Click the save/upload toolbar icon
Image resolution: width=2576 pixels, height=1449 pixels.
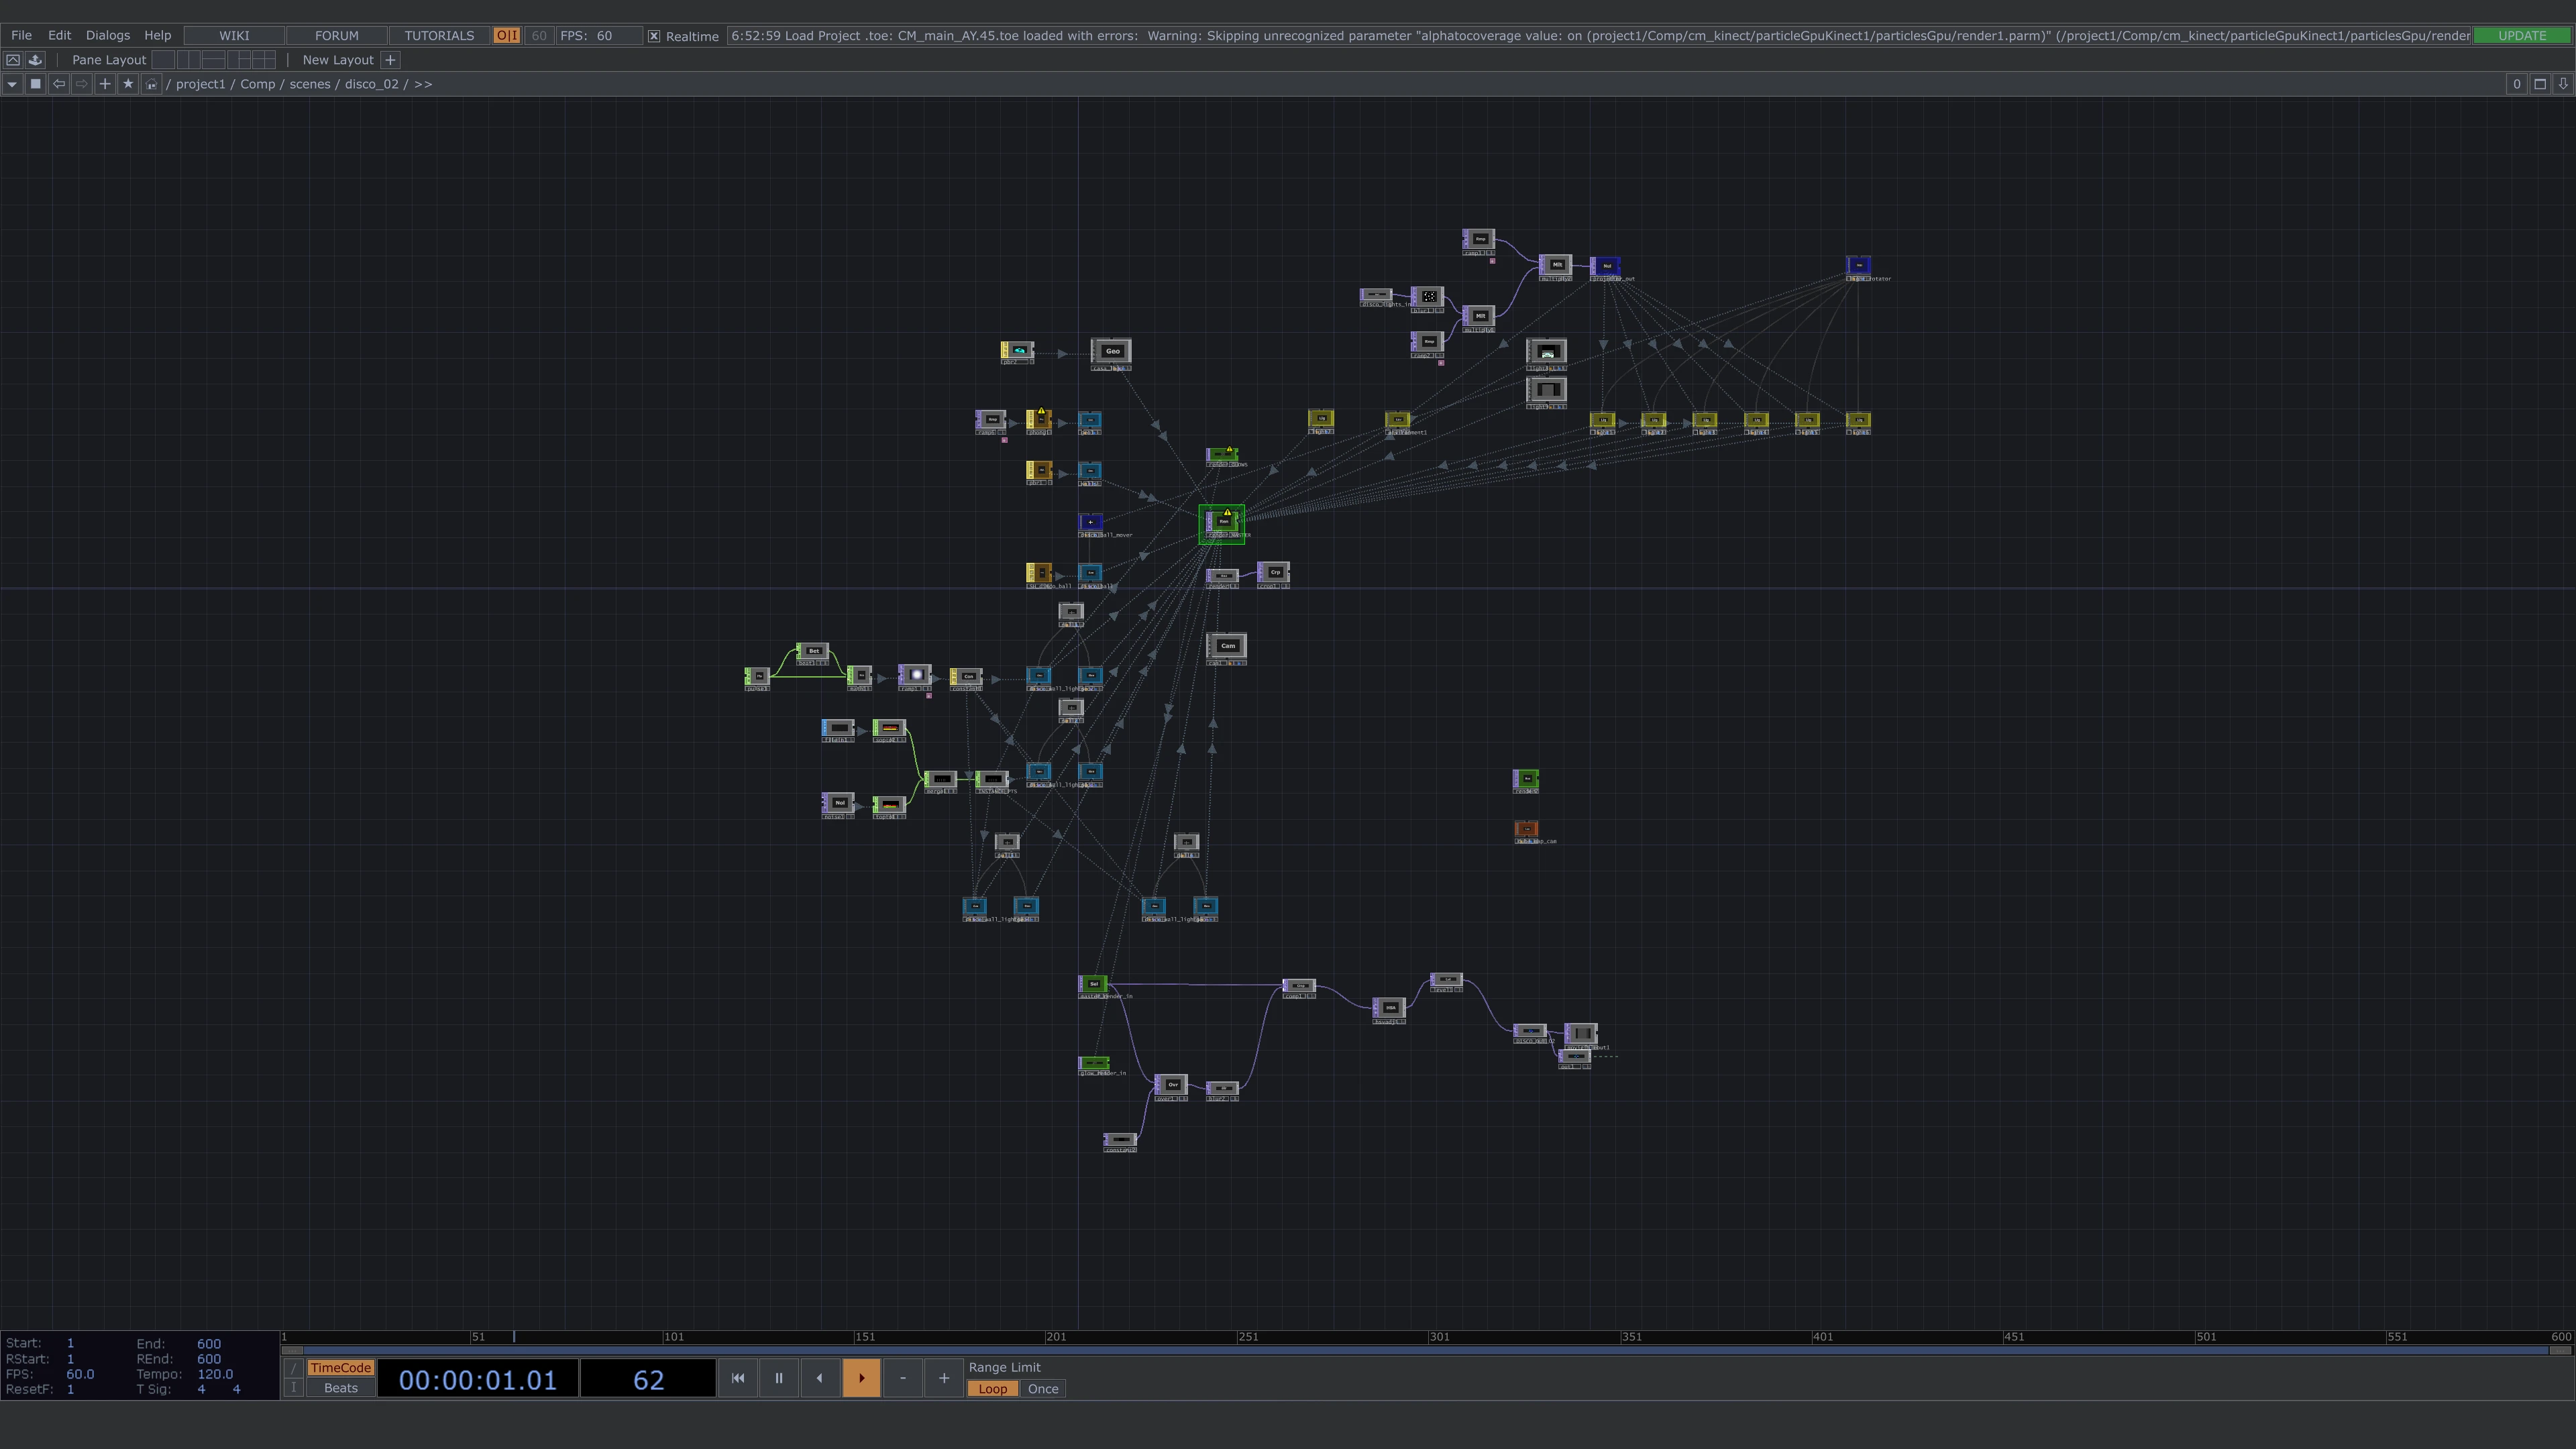(x=35, y=60)
